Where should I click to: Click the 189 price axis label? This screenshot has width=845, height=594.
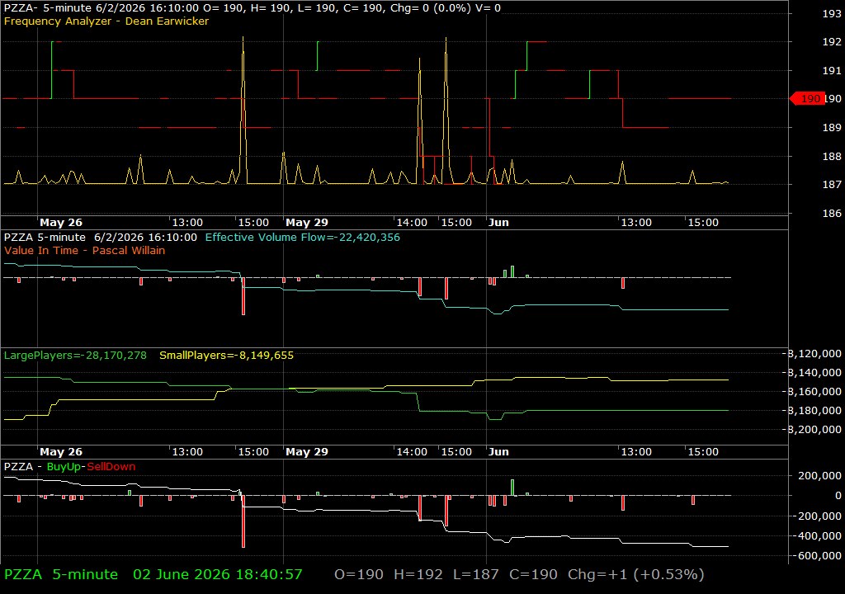[832, 128]
